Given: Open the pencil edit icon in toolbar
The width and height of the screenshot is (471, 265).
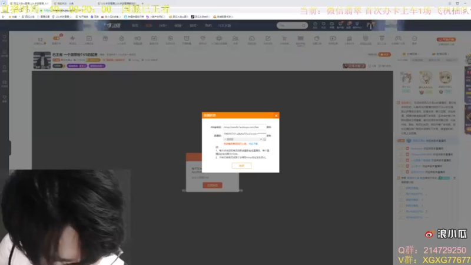Looking at the screenshot, I should (268, 38).
